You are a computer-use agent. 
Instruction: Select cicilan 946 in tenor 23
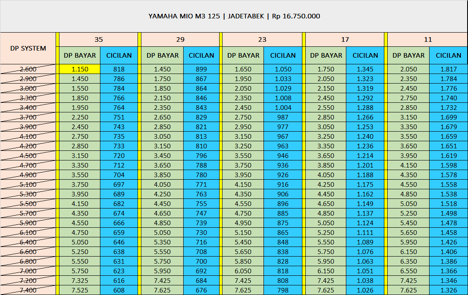(283, 156)
